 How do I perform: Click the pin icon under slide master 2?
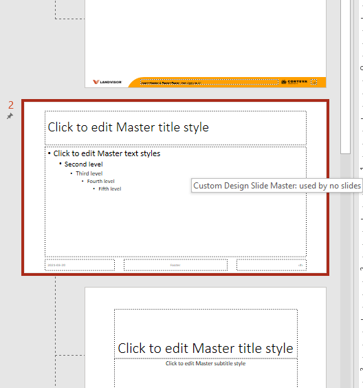point(10,116)
